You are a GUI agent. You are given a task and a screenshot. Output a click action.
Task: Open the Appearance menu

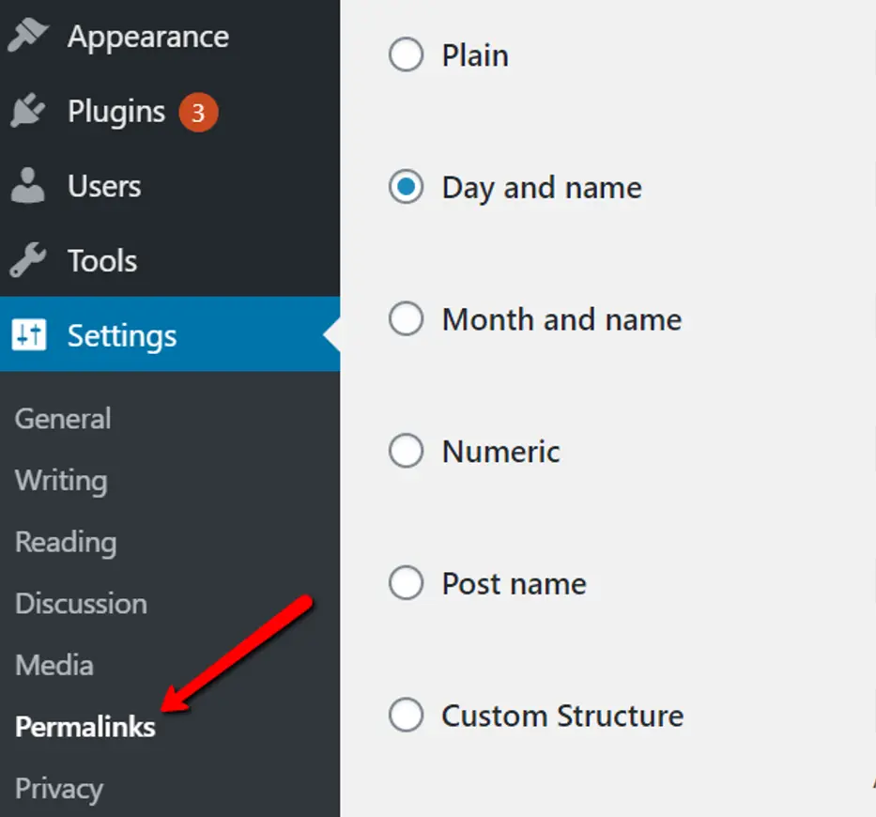point(147,37)
